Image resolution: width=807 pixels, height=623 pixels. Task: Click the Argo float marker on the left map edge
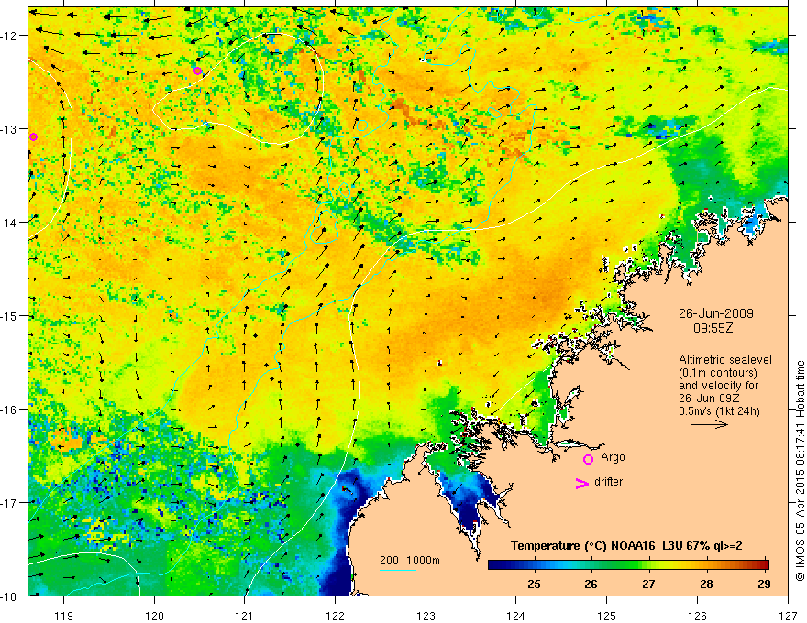33,137
